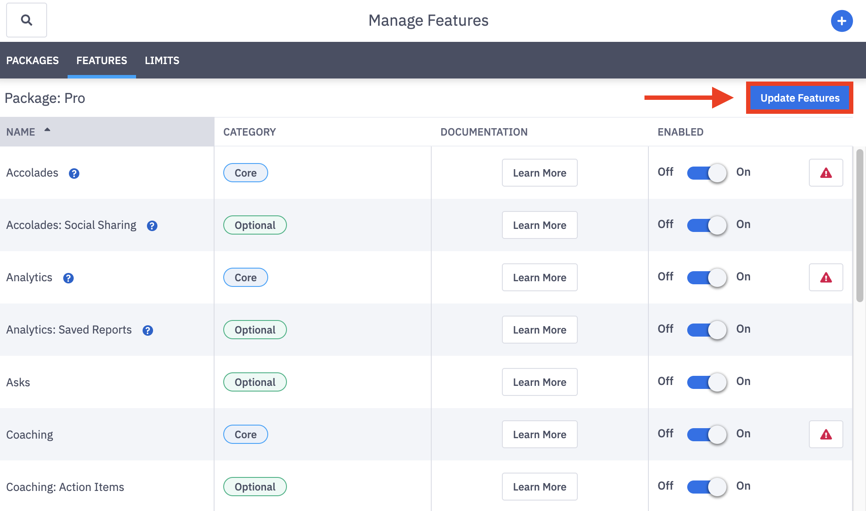866x511 pixels.
Task: Toggle the Analytics enabled switch
Action: (x=707, y=277)
